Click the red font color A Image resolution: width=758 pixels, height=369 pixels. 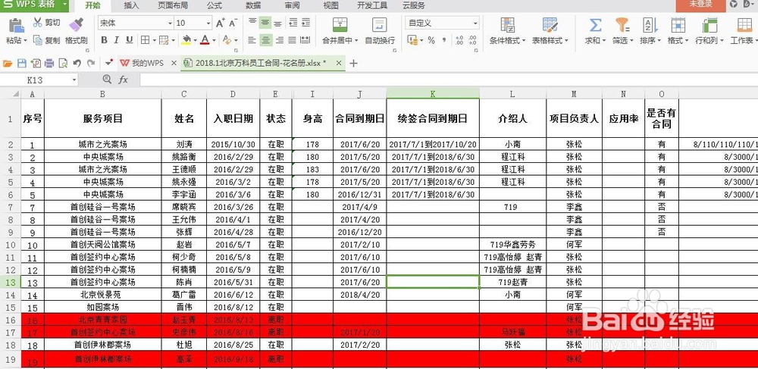point(205,40)
